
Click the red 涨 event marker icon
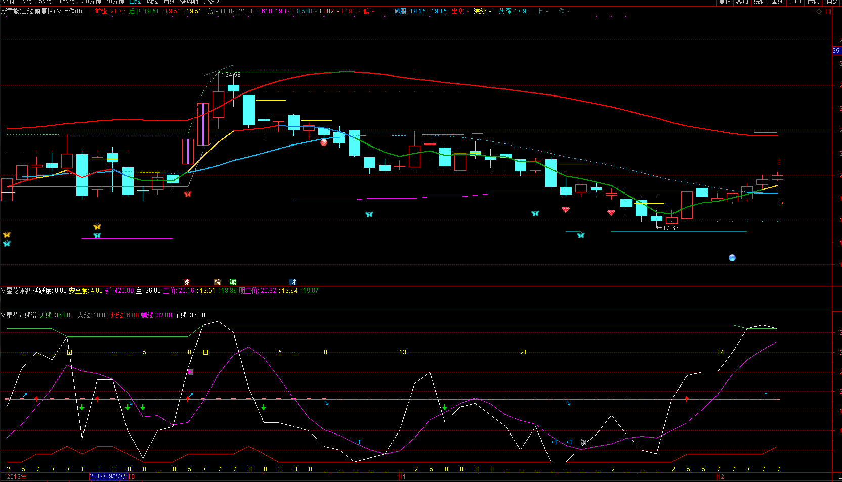point(187,282)
